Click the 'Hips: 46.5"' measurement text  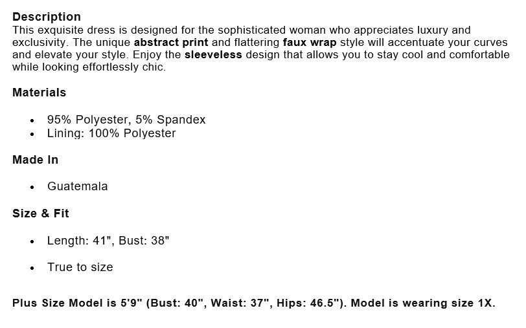click(x=308, y=303)
